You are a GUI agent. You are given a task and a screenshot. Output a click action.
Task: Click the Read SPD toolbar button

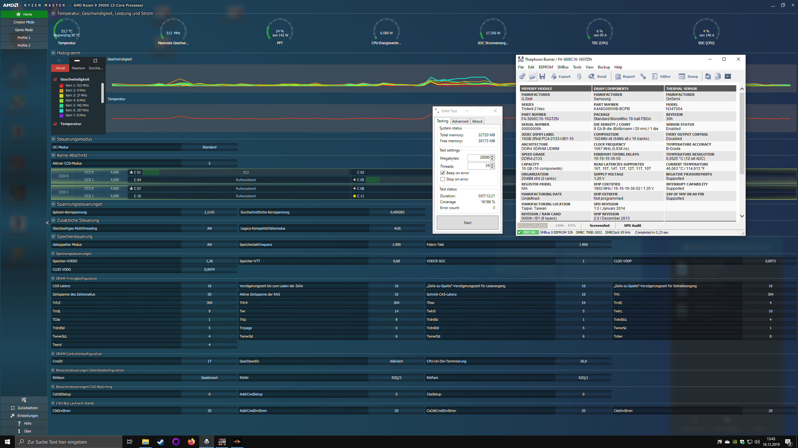(x=597, y=77)
